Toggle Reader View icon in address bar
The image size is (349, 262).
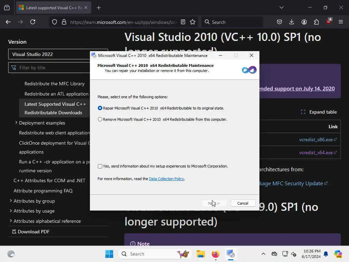point(183,22)
